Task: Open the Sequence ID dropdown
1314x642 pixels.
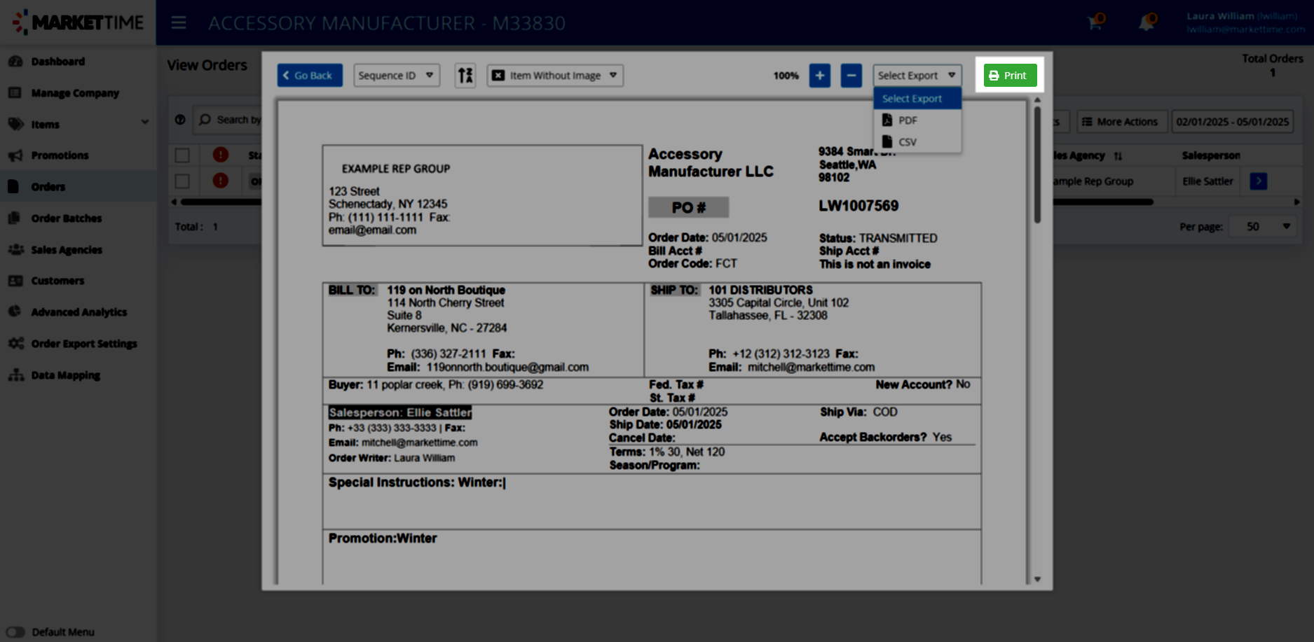Action: (x=396, y=75)
